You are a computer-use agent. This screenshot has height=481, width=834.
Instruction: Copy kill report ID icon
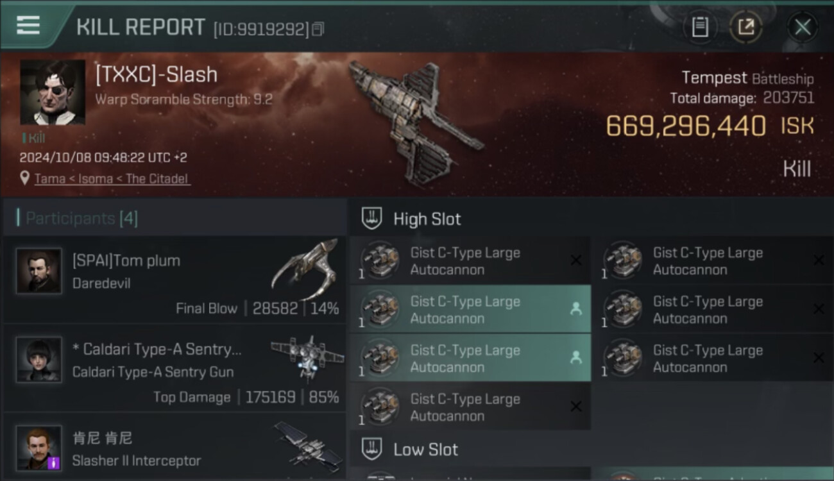click(x=318, y=29)
